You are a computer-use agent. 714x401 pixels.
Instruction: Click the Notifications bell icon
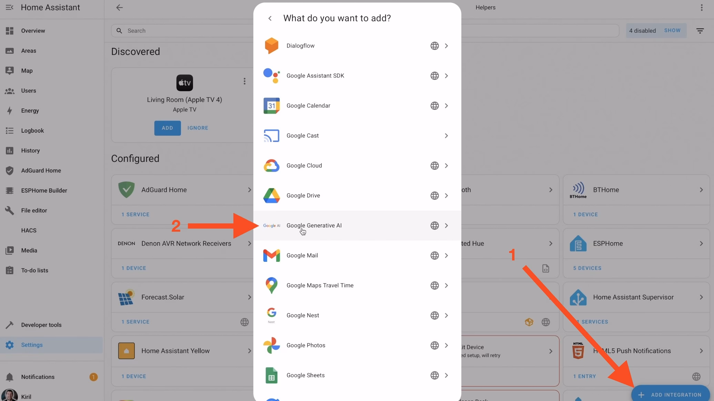10,377
